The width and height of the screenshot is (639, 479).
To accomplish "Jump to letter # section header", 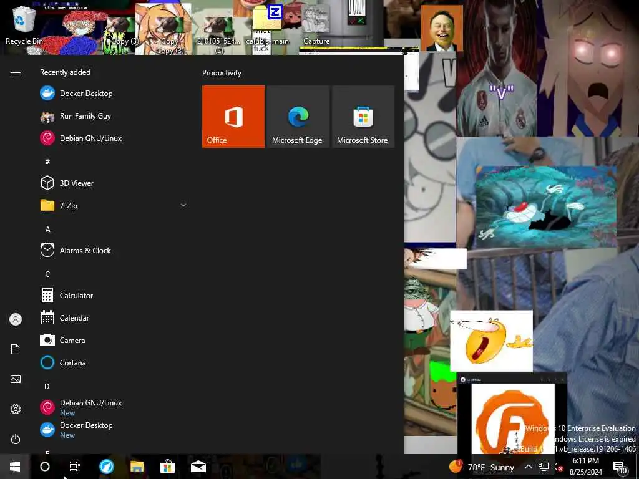I will pyautogui.click(x=47, y=162).
